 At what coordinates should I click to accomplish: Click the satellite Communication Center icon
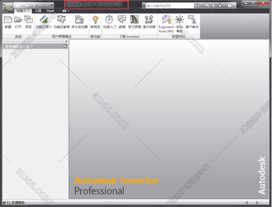pyautogui.click(x=214, y=5)
